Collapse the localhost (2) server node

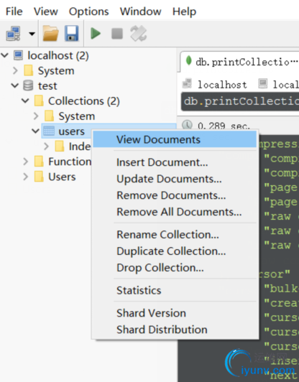coord(4,55)
